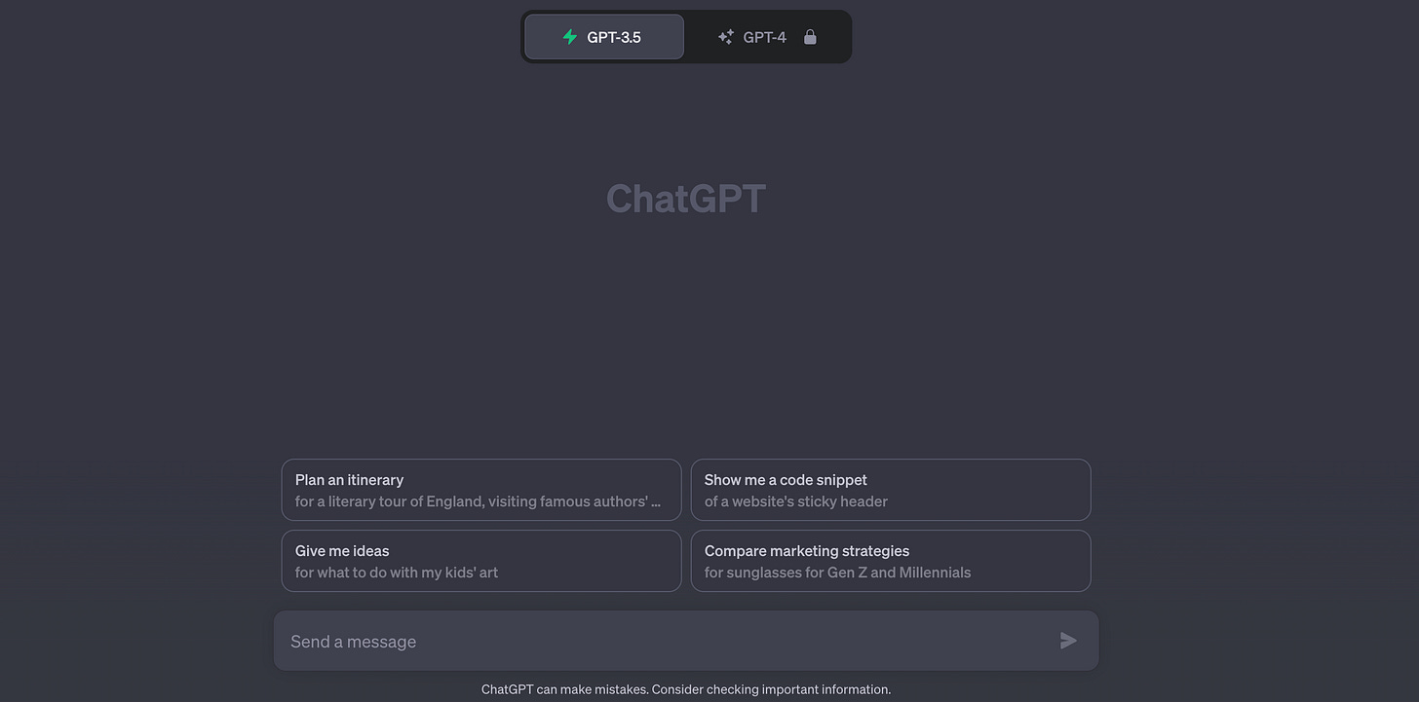The width and height of the screenshot is (1419, 702).
Task: Click the padlock icon beside GPT-4
Action: click(810, 37)
